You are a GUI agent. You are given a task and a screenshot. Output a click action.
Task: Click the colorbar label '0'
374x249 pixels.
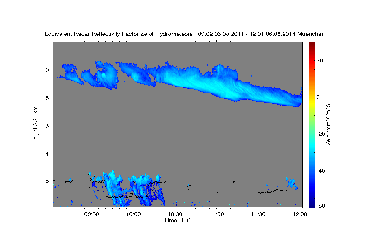point(318,97)
